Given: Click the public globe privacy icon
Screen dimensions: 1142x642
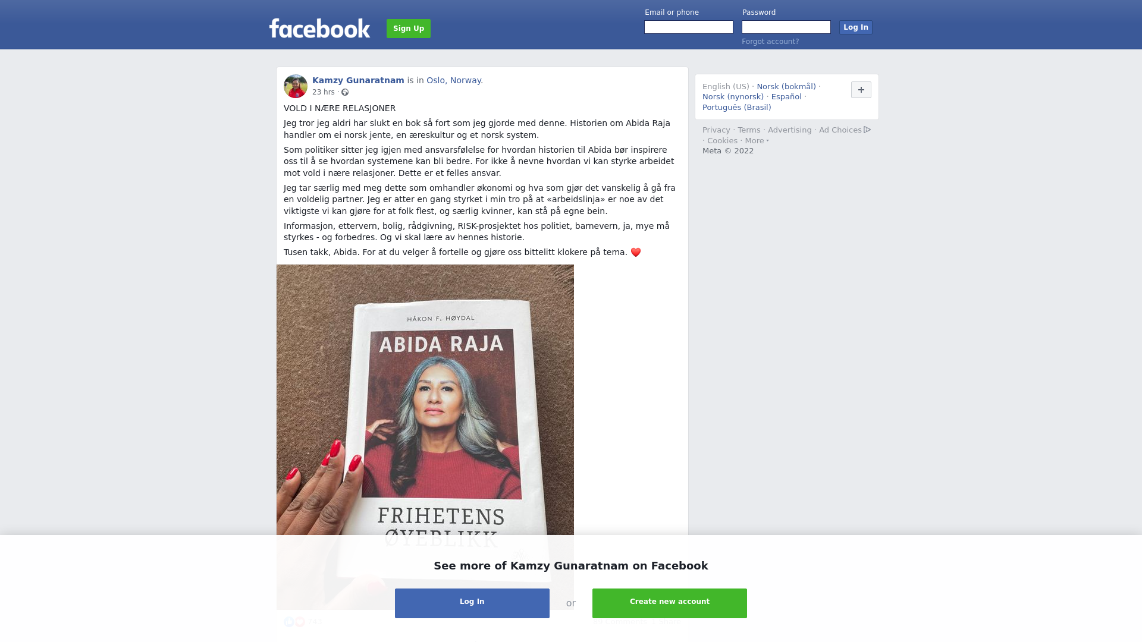Looking at the screenshot, I should click(x=345, y=92).
